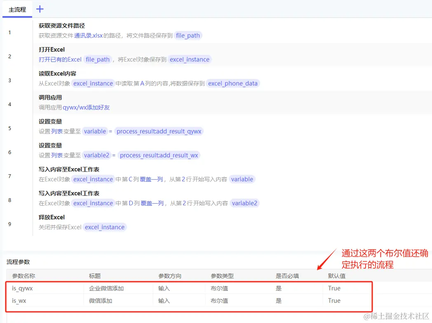Click the 默认值 column header

pos(337,276)
